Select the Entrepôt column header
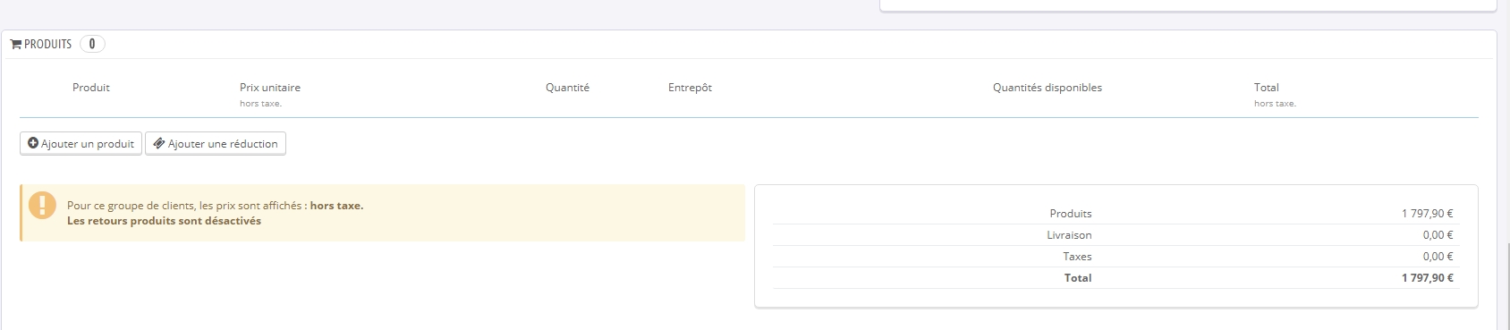This screenshot has height=330, width=1510. point(690,88)
